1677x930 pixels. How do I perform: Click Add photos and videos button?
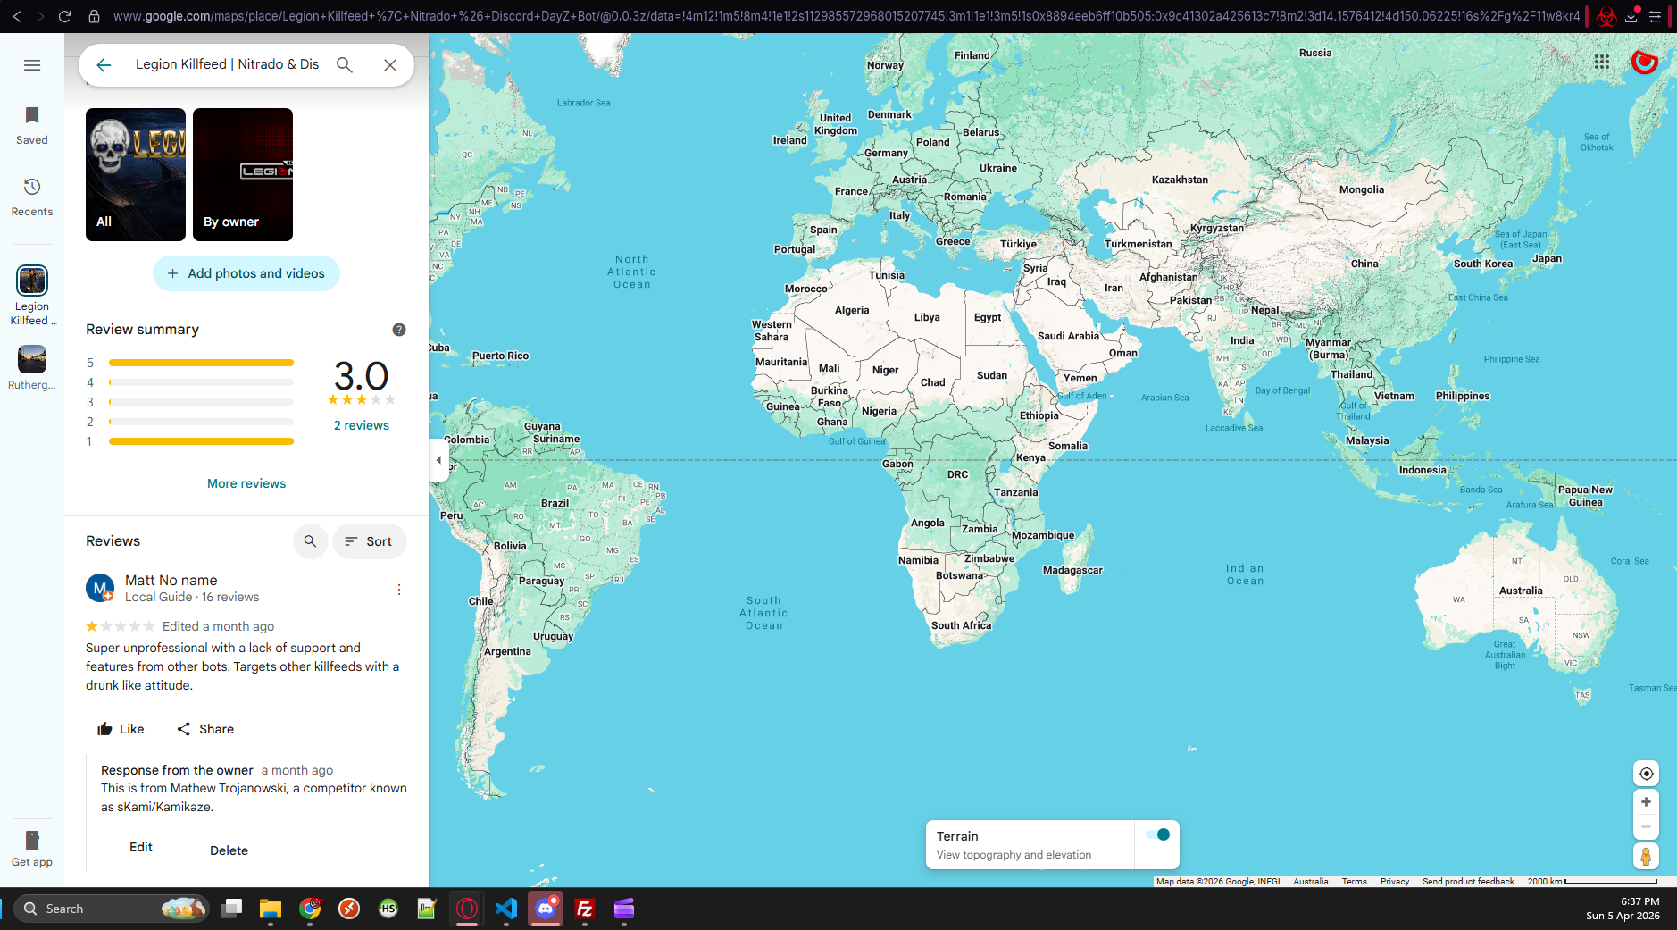(246, 273)
